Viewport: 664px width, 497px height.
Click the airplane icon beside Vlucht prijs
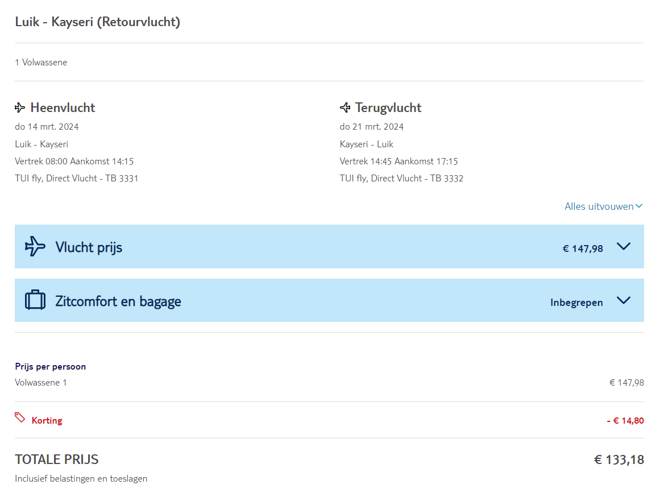pos(35,246)
